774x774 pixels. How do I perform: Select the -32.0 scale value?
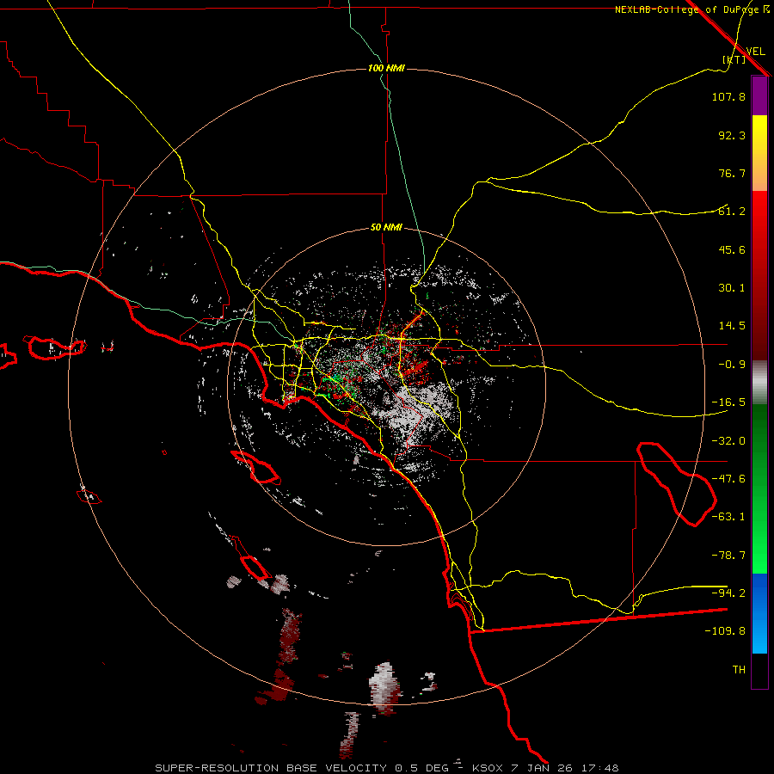[728, 441]
